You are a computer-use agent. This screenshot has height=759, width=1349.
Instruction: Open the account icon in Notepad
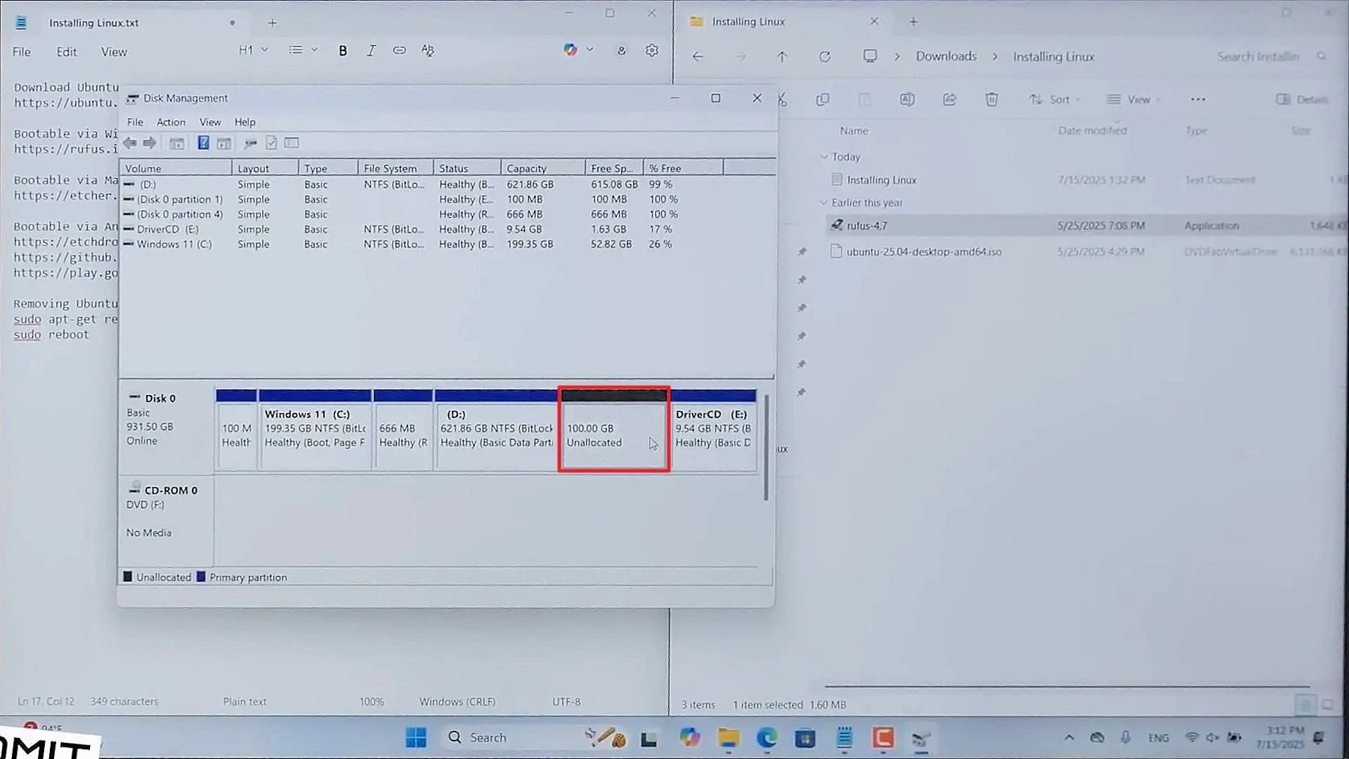[621, 51]
